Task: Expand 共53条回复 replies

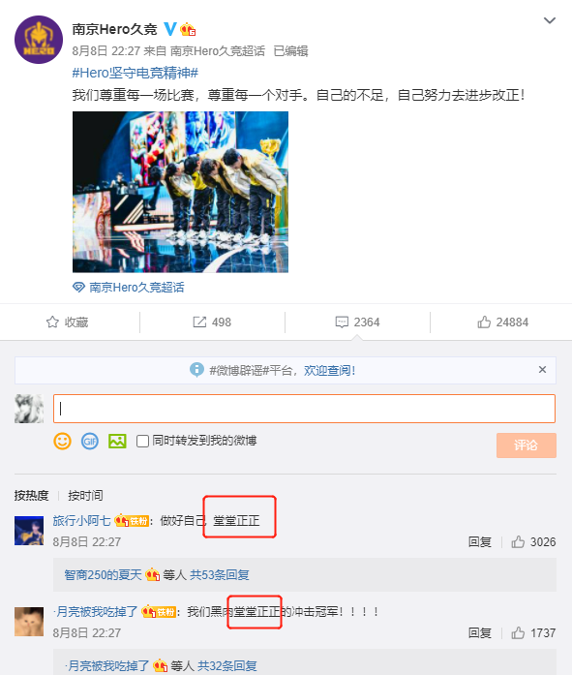Action: 220,574
